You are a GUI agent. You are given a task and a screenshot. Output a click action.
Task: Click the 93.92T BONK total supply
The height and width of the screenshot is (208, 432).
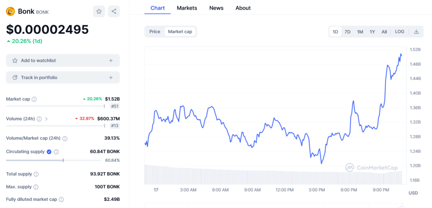pos(105,174)
